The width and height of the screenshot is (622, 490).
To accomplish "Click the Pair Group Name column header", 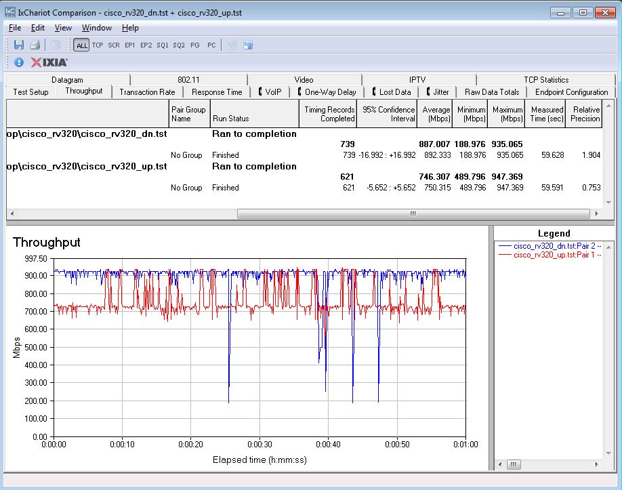I will coord(189,114).
